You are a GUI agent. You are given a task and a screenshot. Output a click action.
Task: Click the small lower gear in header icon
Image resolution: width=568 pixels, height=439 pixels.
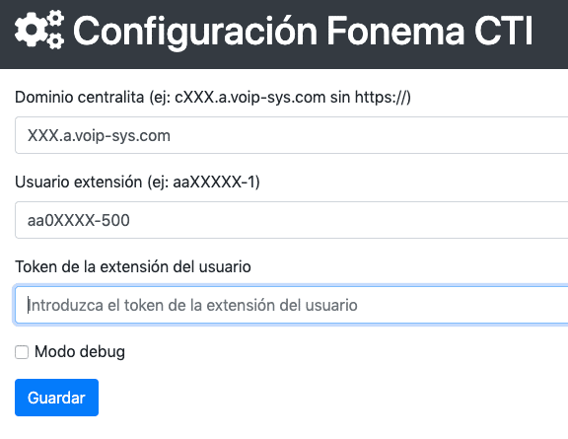[55, 40]
